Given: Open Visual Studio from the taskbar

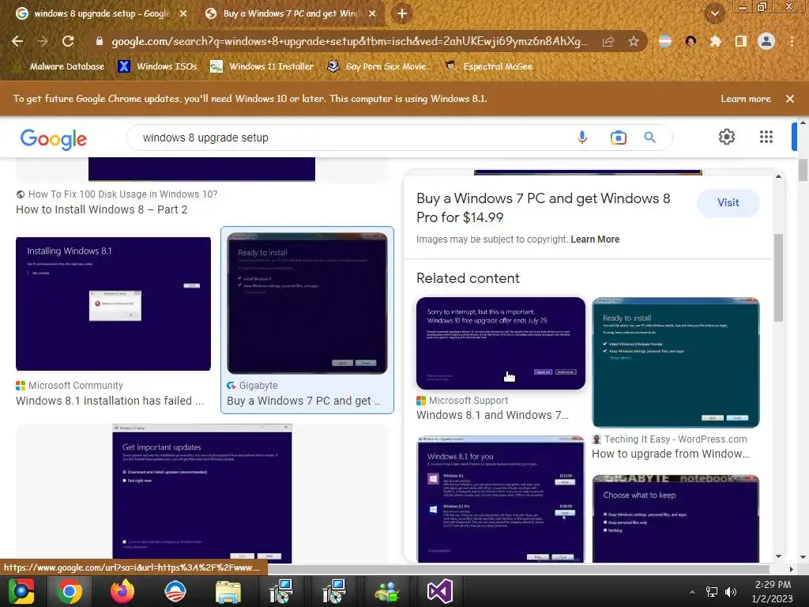Looking at the screenshot, I should [439, 591].
